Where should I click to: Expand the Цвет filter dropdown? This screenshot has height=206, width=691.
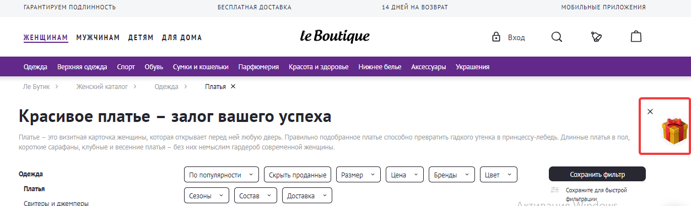pos(499,175)
